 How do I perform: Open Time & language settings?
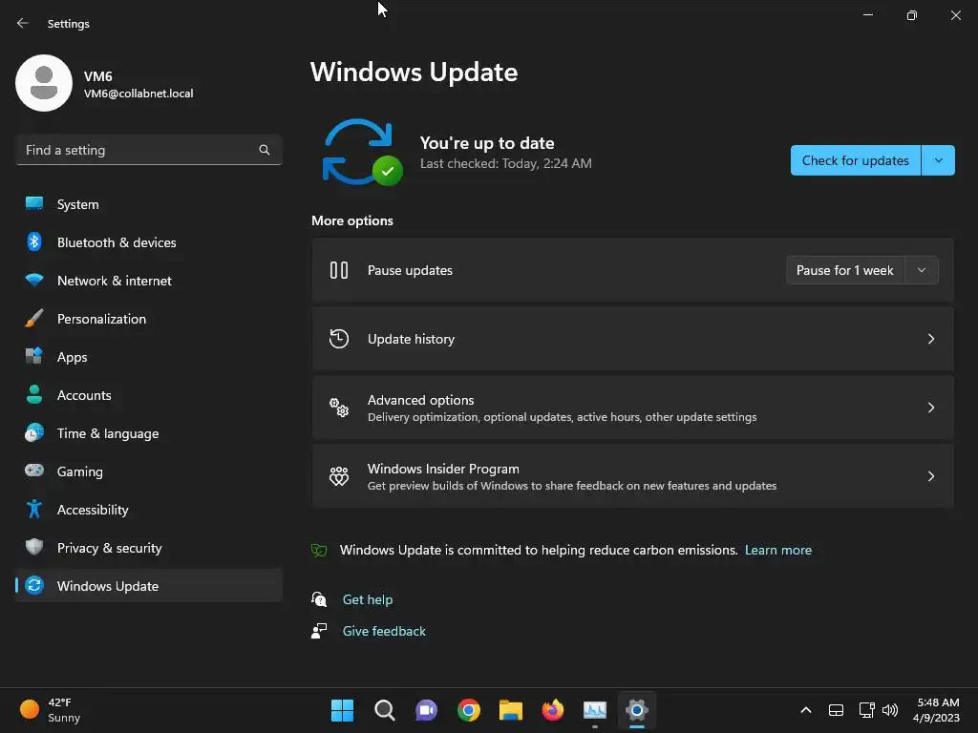(148, 433)
